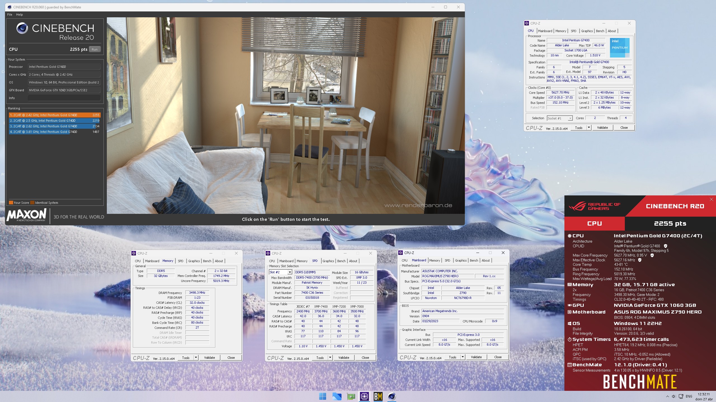This screenshot has width=716, height=402.
Task: Click the Memory section icon in BenchMate
Action: (569, 285)
